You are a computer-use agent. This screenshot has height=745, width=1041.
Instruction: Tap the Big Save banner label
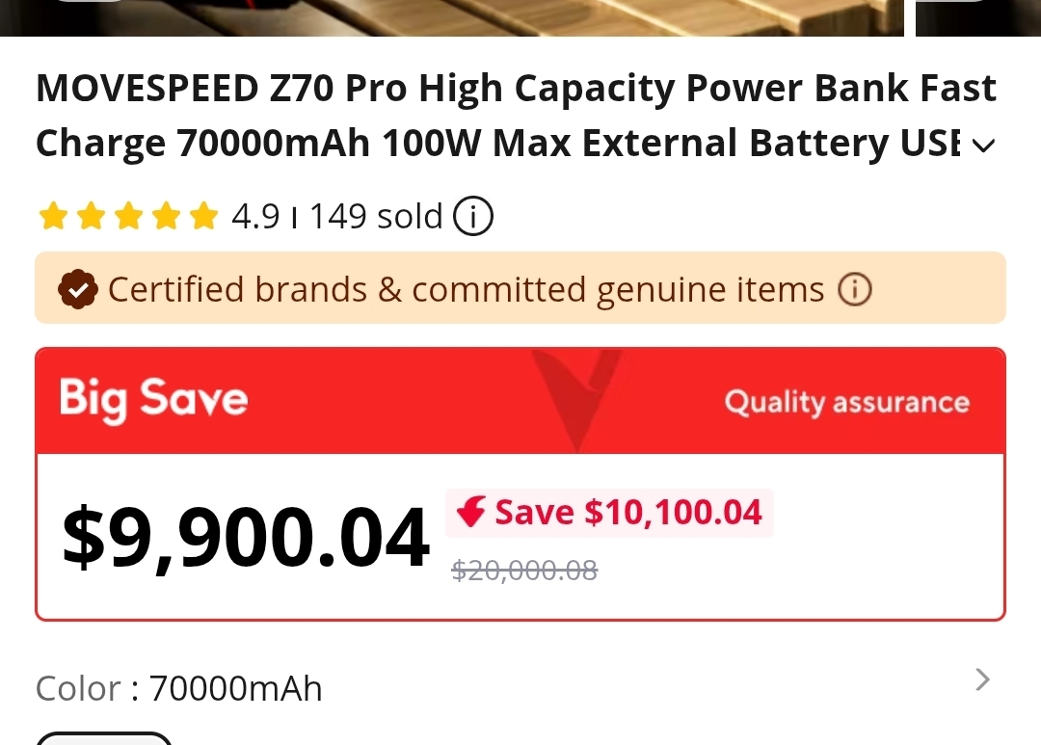pyautogui.click(x=154, y=400)
